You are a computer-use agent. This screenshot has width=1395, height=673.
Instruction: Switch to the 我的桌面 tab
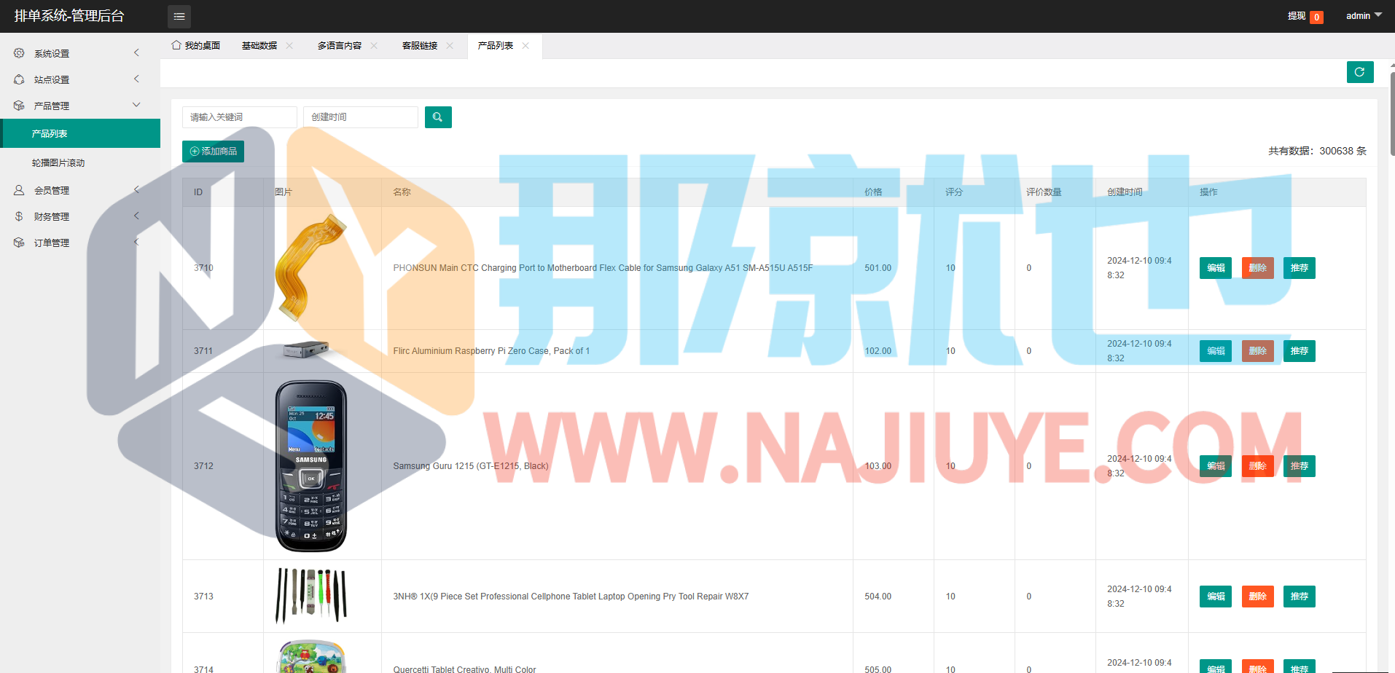click(196, 46)
